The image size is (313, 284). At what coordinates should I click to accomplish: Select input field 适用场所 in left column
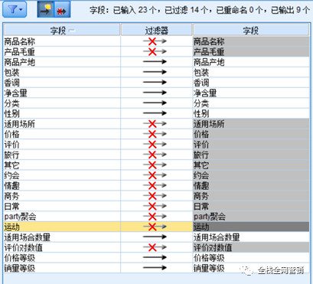[61, 124]
